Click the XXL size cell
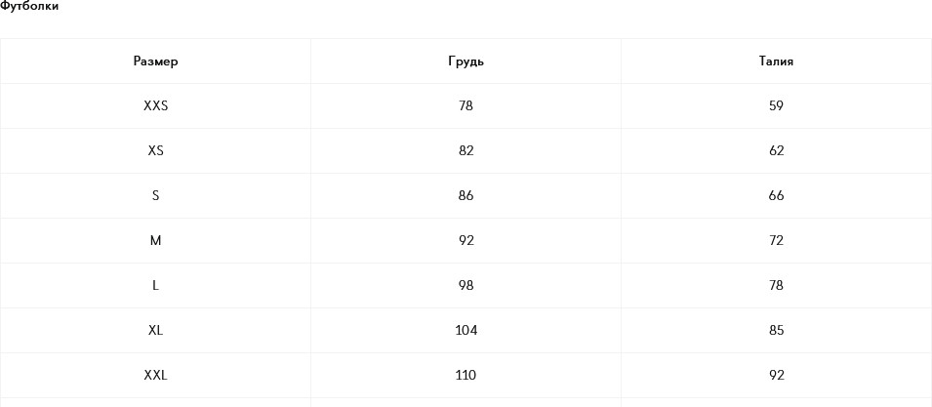The image size is (932, 407). point(155,376)
